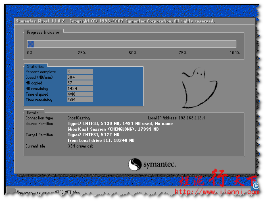267x203 pixels.
Task: Click the ghost mascot drawing
Action: (199, 88)
